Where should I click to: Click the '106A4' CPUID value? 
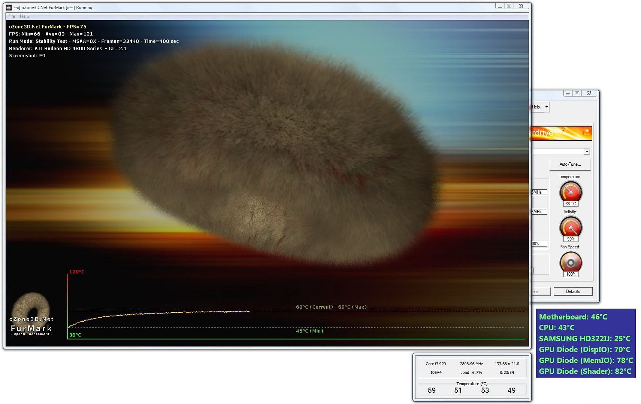[436, 373]
